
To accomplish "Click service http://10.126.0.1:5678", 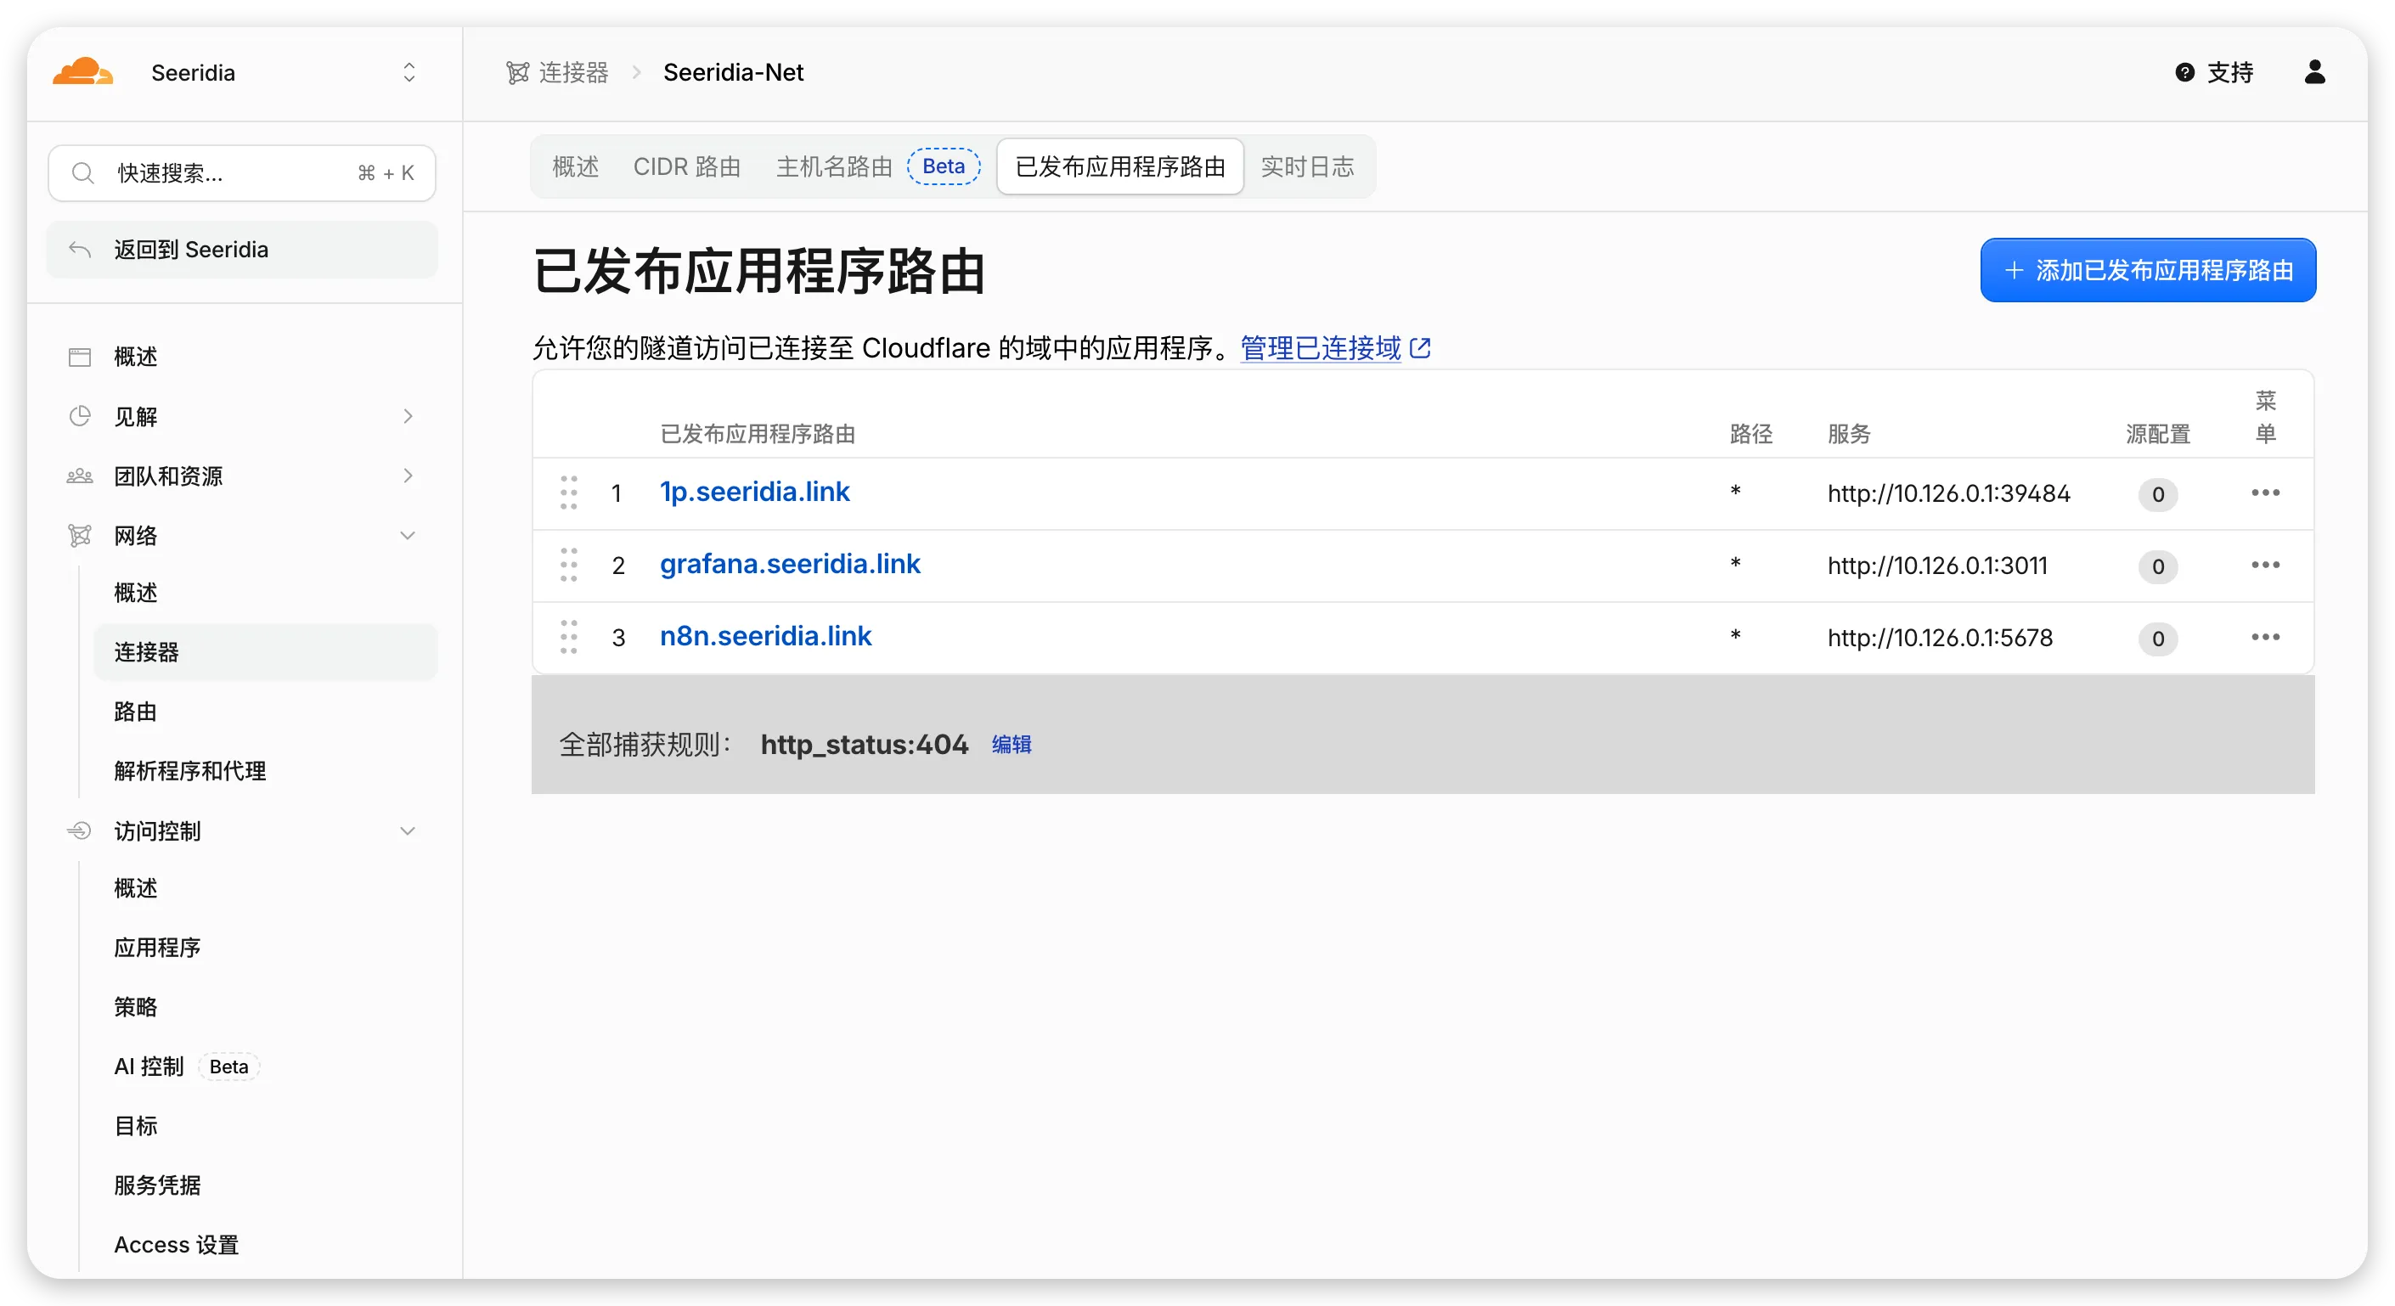I will click(1940, 639).
